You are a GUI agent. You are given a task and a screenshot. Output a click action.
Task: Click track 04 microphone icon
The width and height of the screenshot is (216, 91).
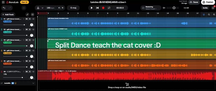(2, 51)
